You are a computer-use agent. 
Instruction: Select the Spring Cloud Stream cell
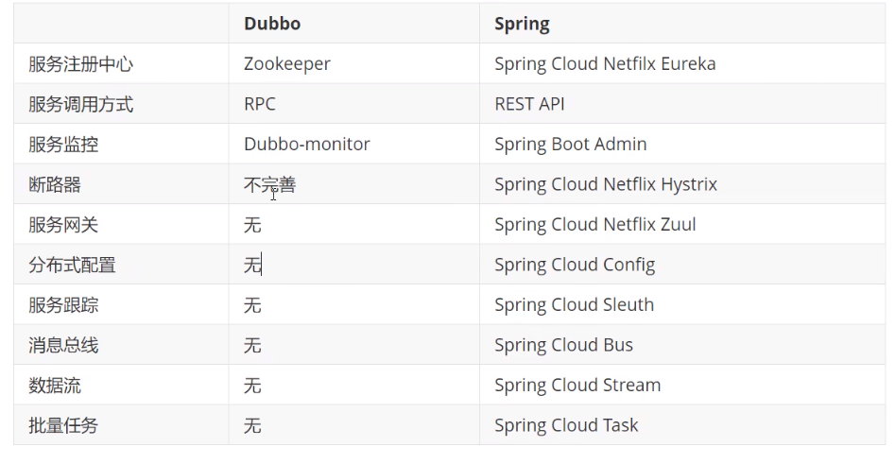pos(577,386)
